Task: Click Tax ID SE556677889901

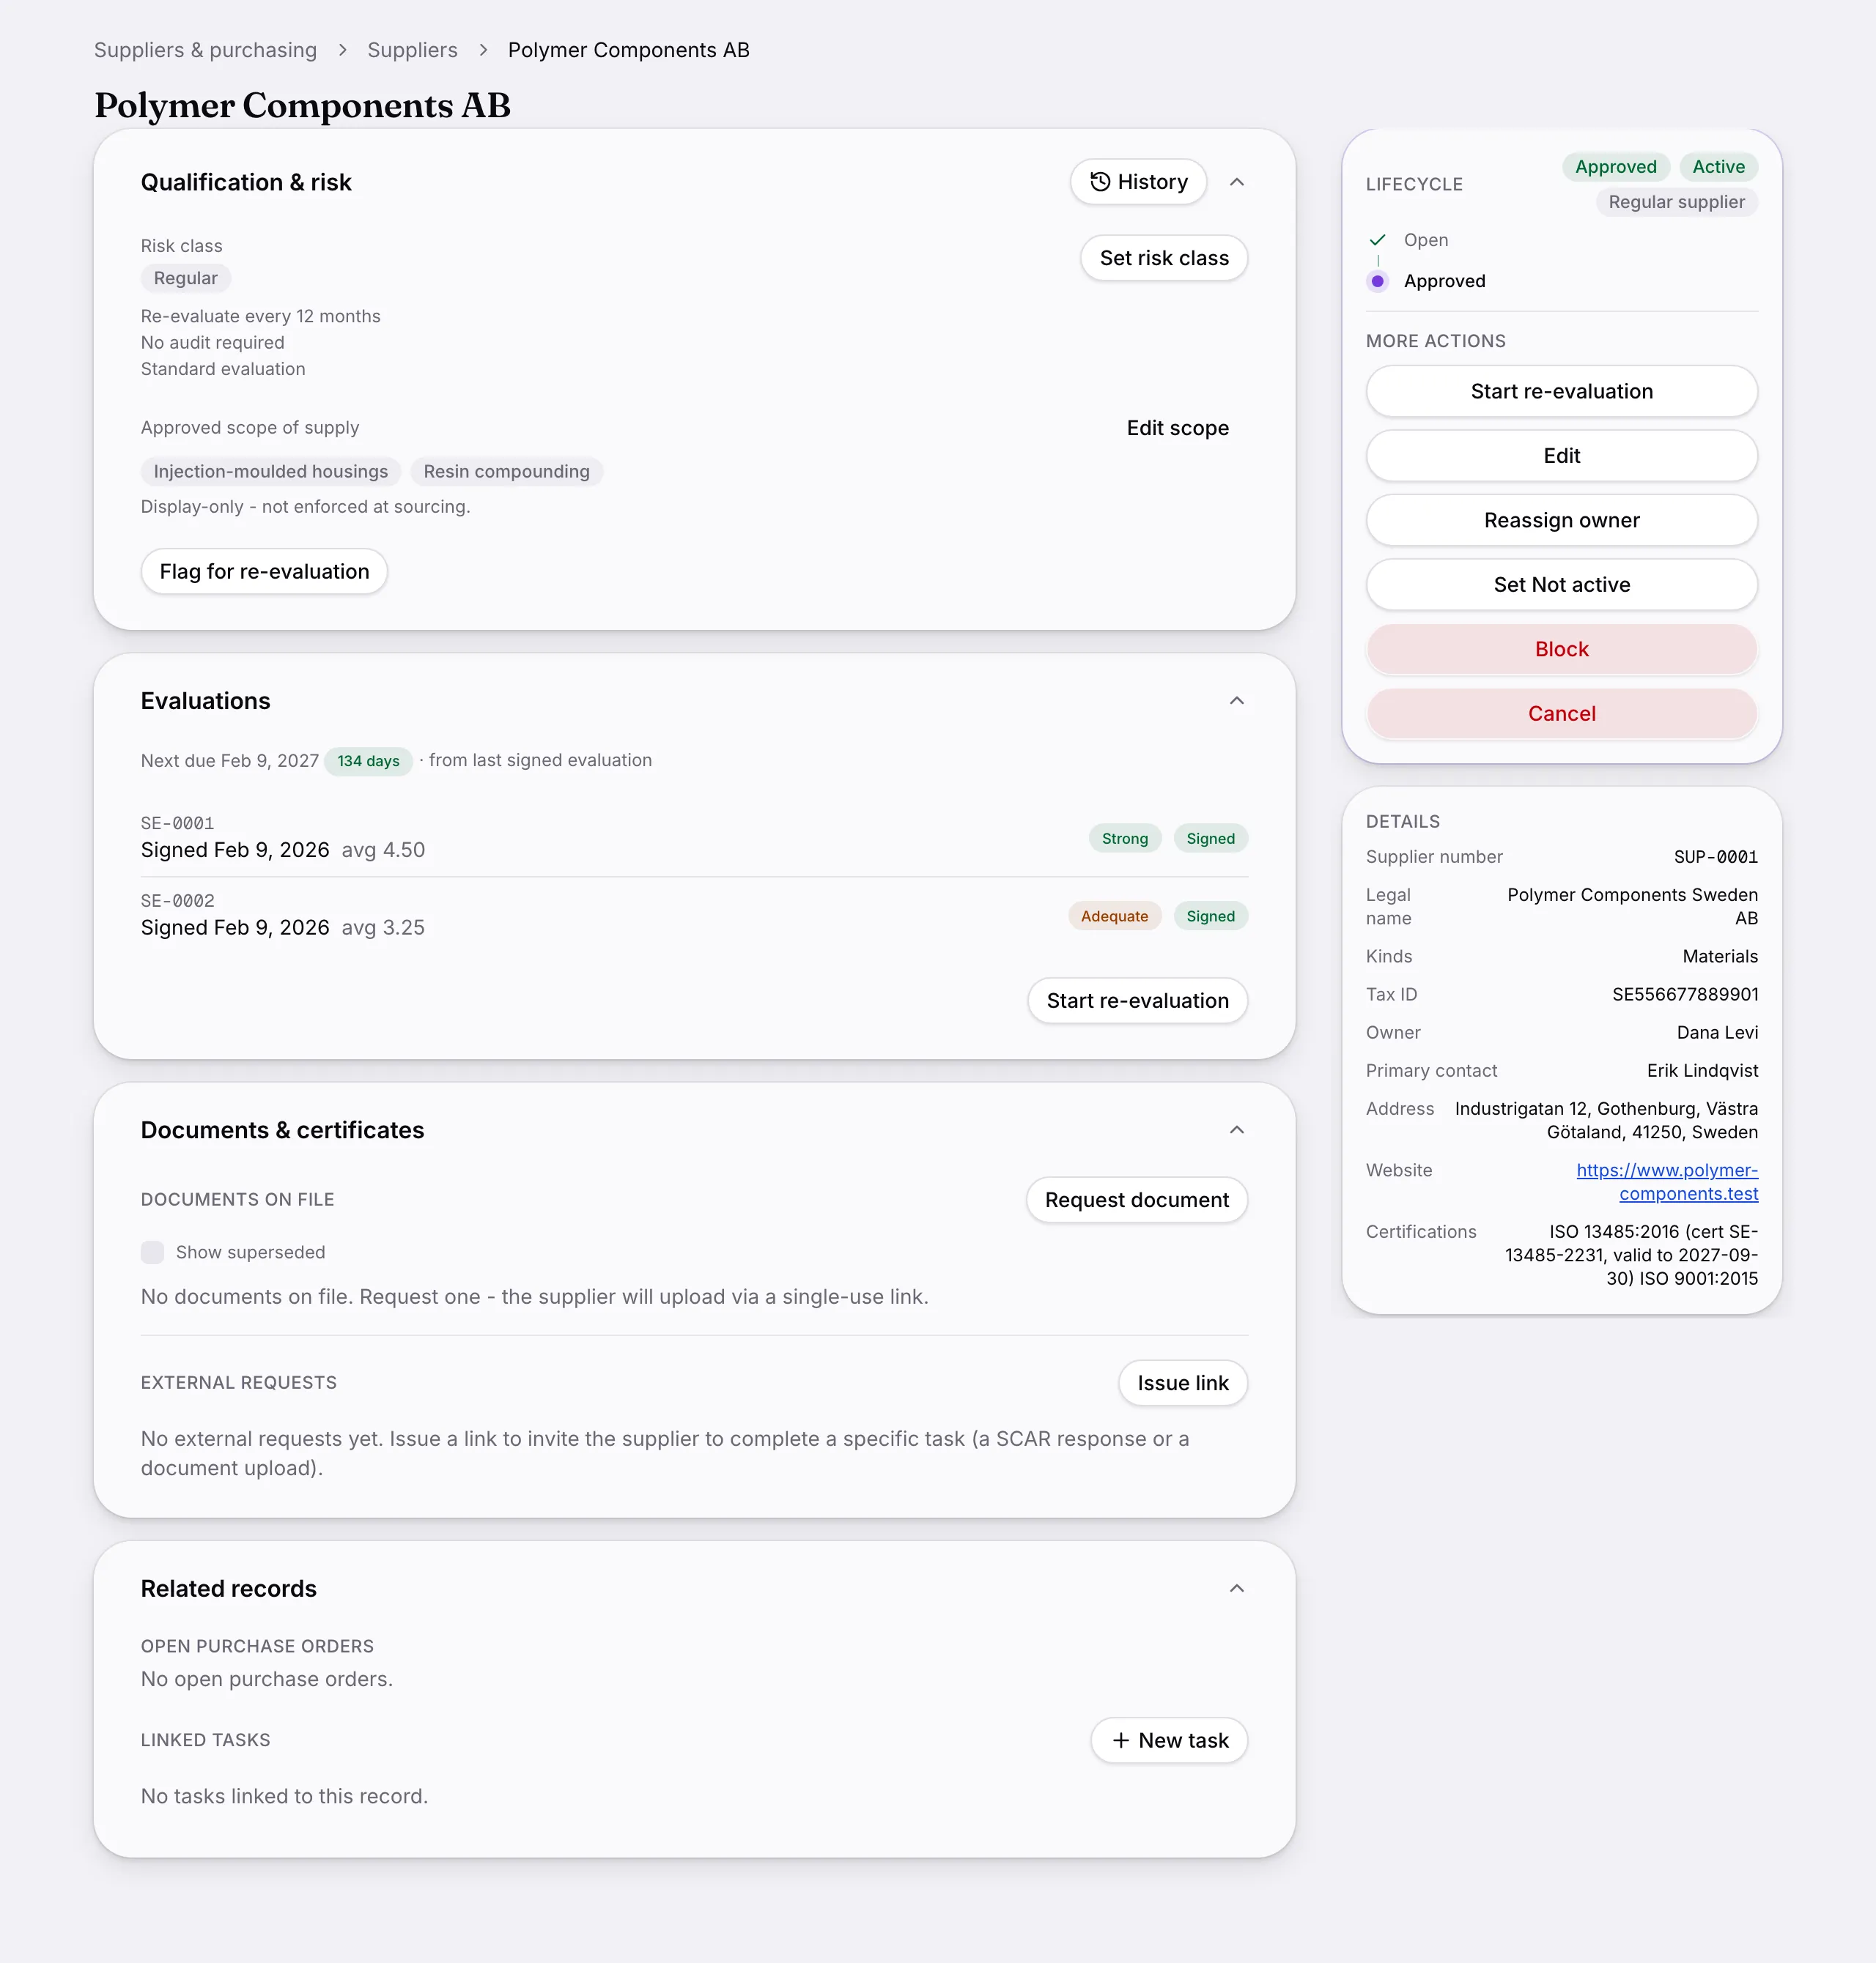Action: tap(1685, 995)
